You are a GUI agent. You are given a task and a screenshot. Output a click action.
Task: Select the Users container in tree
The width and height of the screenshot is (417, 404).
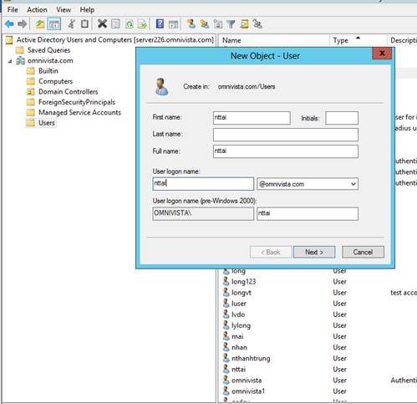[47, 123]
